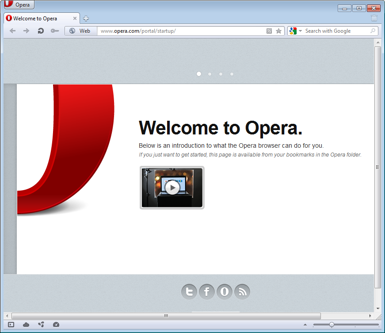Reload the page with reload icon
The image size is (385, 333).
point(41,31)
